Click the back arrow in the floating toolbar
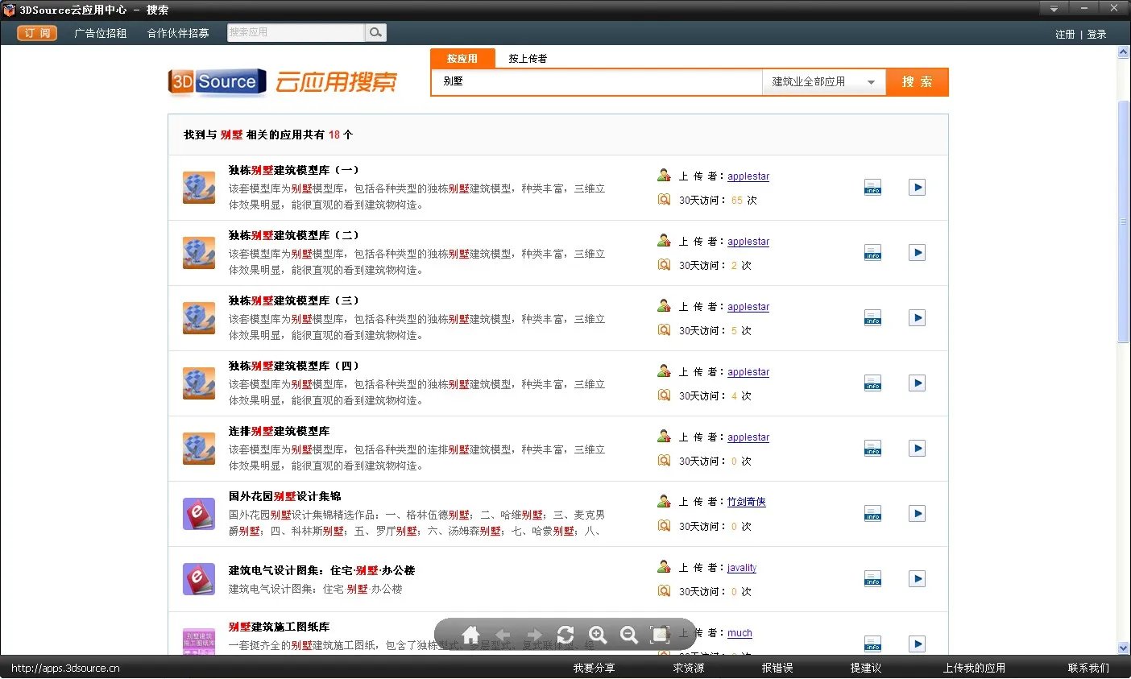1131x679 pixels. [x=503, y=635]
